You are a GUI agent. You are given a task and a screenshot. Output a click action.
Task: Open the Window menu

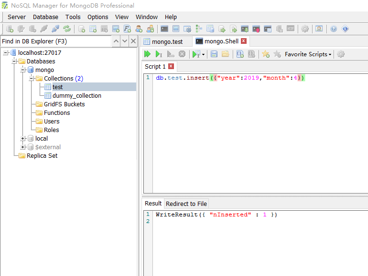[x=147, y=17]
